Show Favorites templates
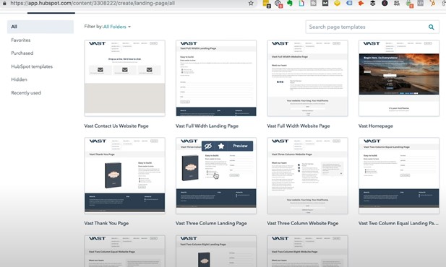This screenshot has width=446, height=267. 21,40
